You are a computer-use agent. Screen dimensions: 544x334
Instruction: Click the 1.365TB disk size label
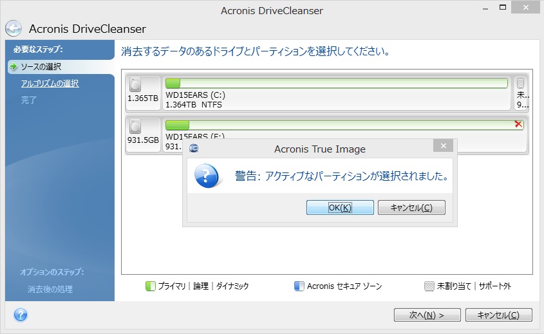(143, 98)
